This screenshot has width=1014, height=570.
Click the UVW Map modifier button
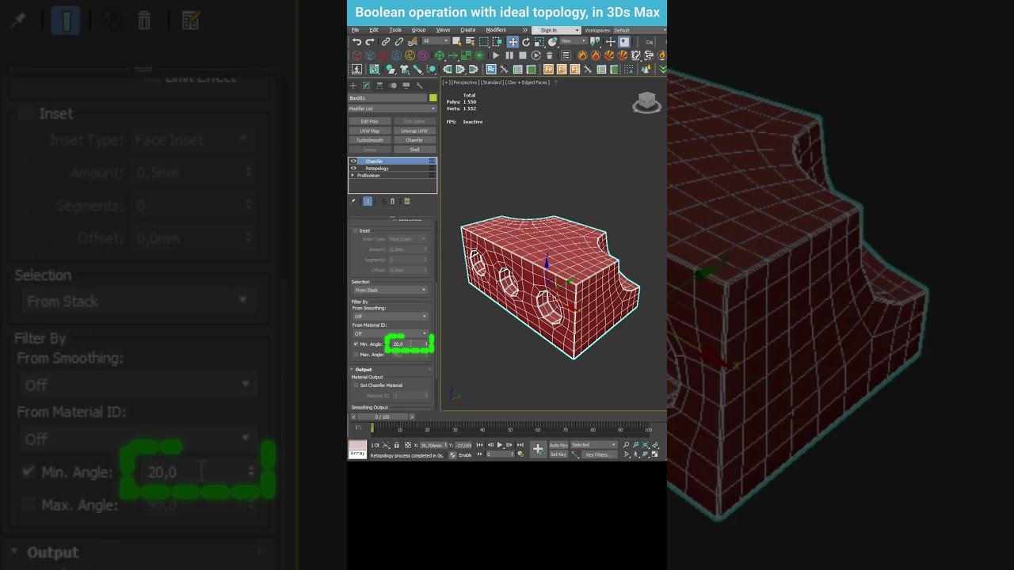pyautogui.click(x=370, y=131)
